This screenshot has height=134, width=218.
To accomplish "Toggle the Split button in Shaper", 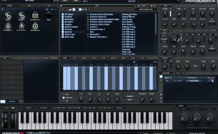I will (195, 66).
